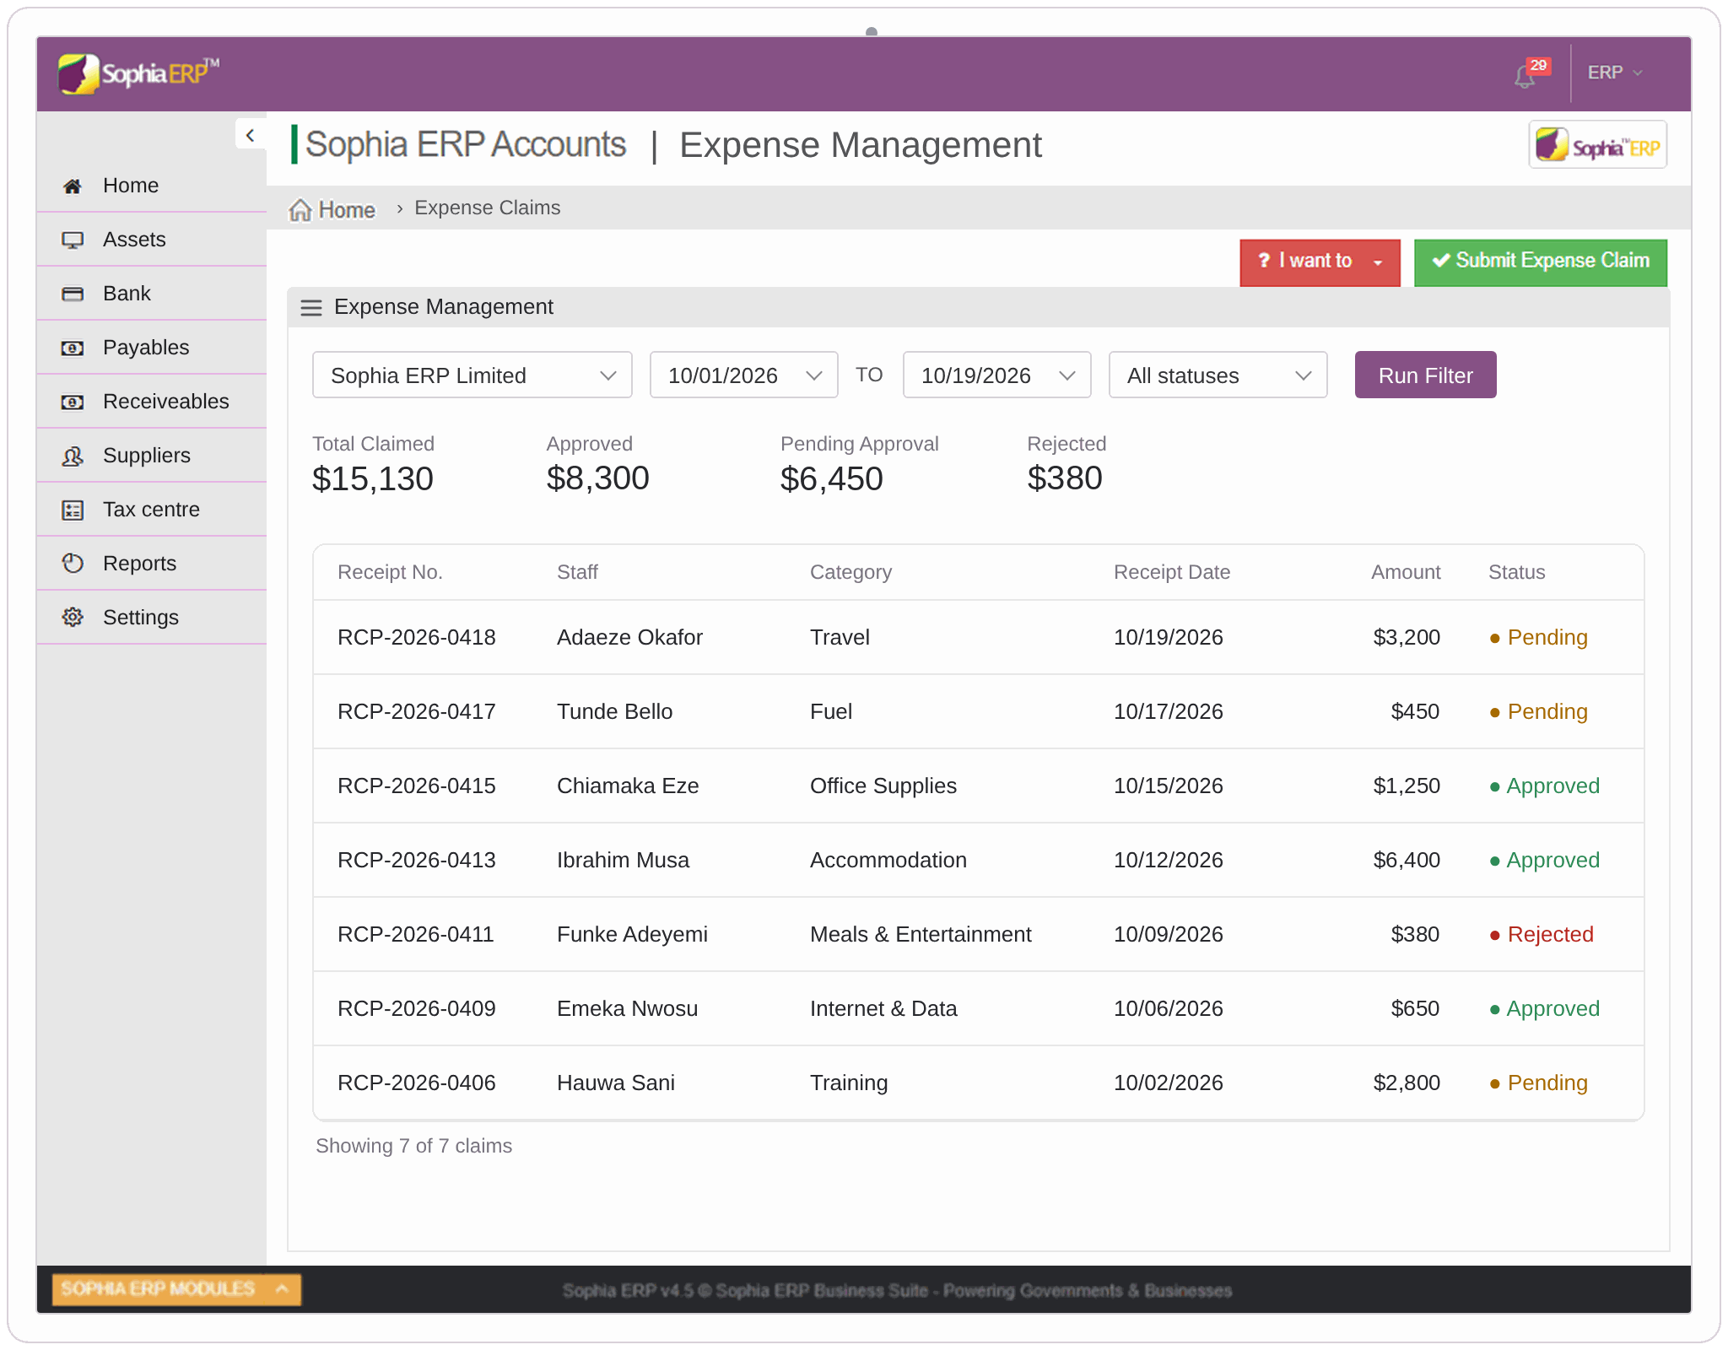Screen dimensions: 1728x1350
Task: Click the Tax centre form icon
Action: point(73,510)
